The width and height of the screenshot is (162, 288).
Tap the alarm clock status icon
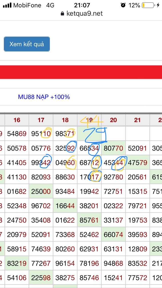[123, 5]
